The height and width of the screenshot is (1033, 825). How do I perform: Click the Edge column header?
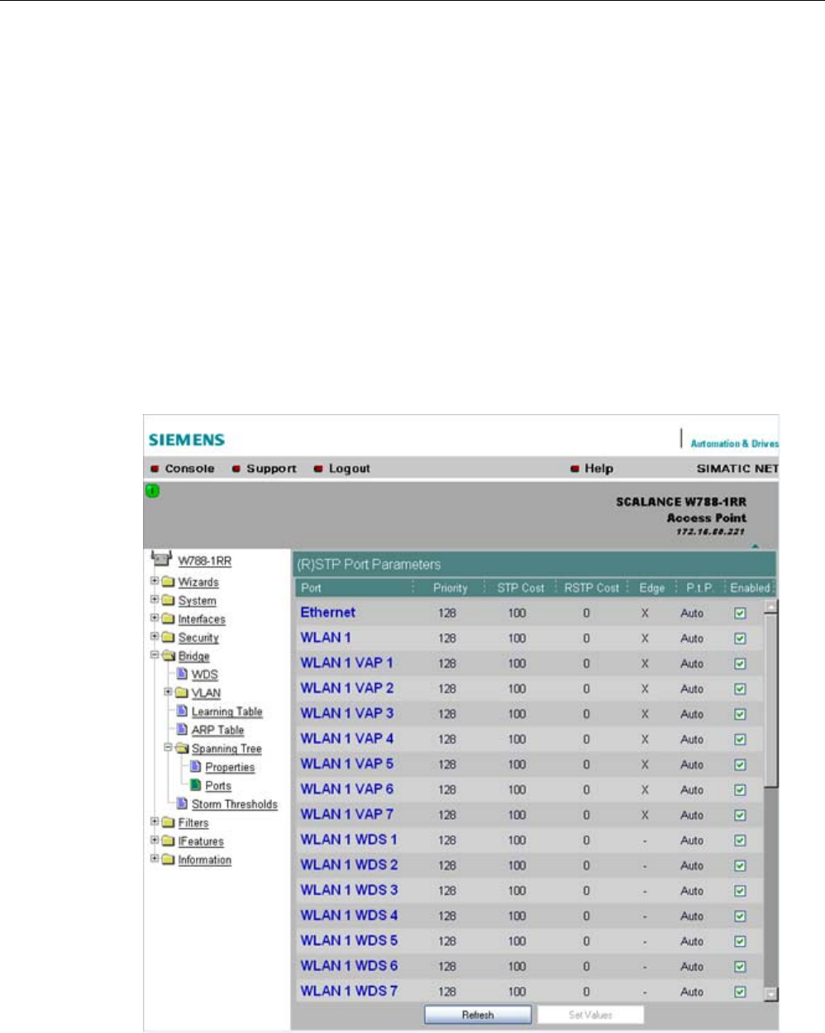click(651, 588)
